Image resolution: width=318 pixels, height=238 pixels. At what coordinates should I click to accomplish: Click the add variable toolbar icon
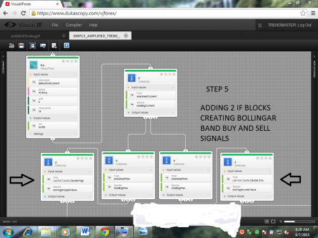tap(43, 46)
